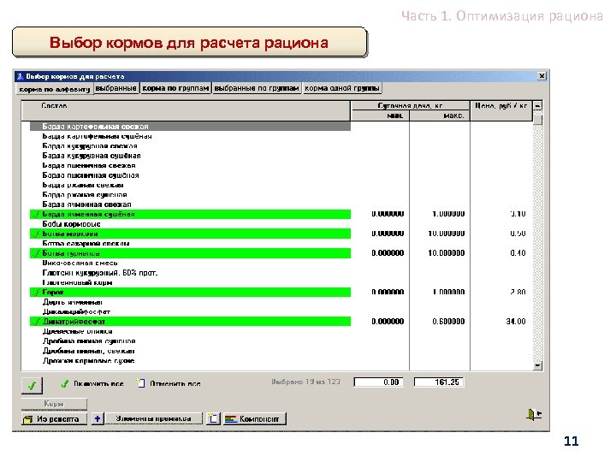Open the корма по группам tab
This screenshot has width=616, height=462.
pos(175,88)
